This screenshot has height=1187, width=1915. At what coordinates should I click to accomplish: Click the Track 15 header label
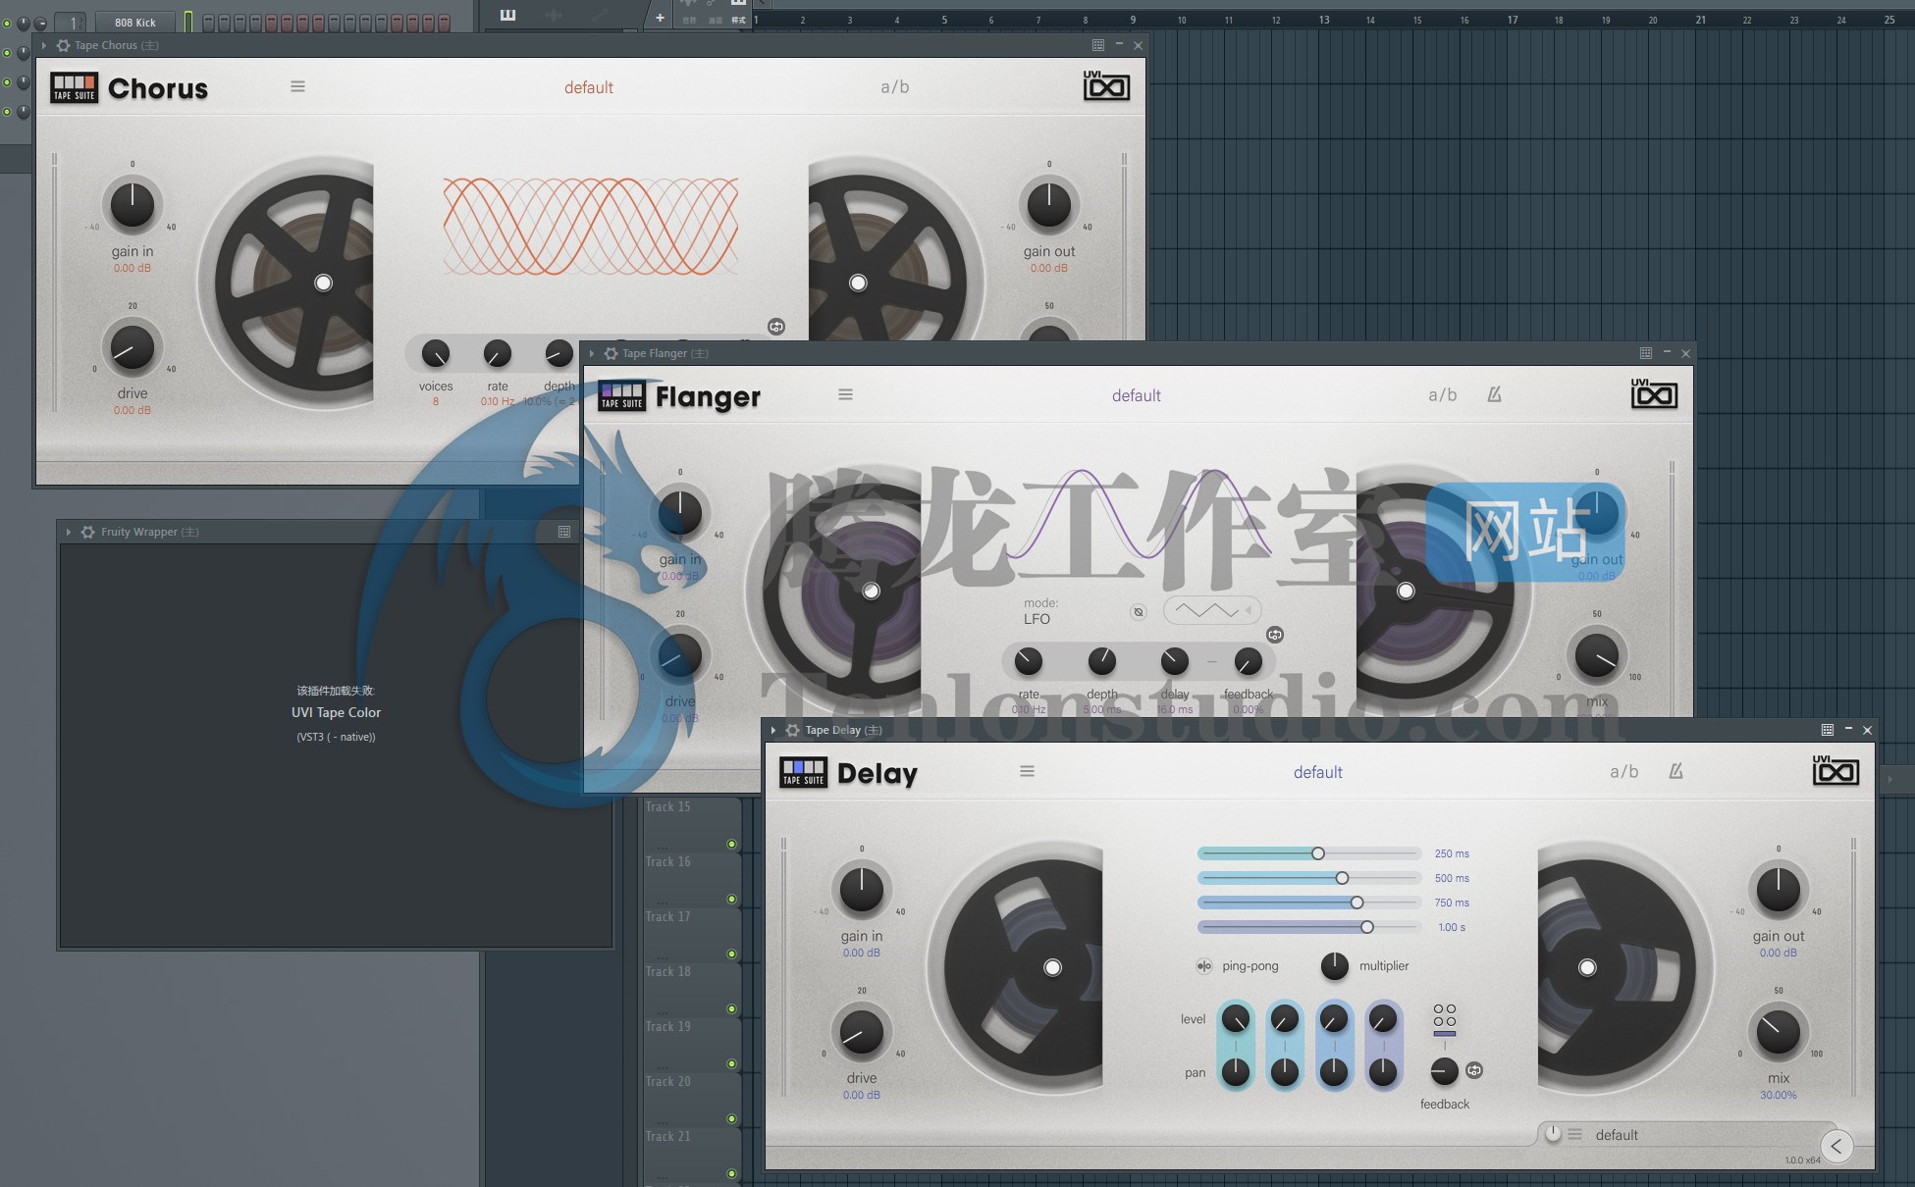pyautogui.click(x=667, y=806)
